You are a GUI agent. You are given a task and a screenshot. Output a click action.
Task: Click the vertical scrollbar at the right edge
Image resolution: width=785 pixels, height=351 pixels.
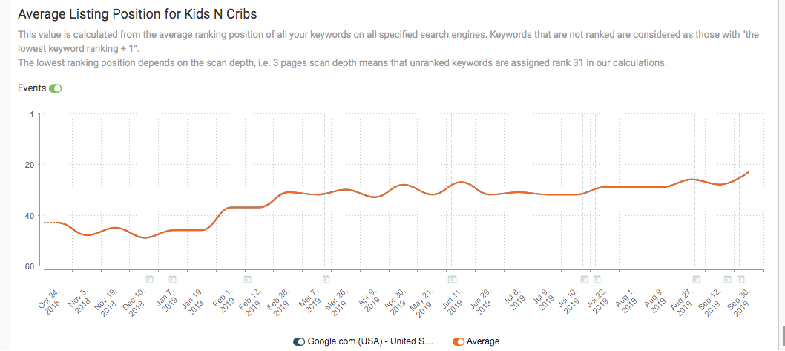coord(781,335)
